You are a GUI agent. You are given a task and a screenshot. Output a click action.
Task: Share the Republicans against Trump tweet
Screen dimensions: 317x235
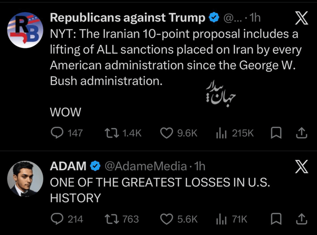(302, 133)
